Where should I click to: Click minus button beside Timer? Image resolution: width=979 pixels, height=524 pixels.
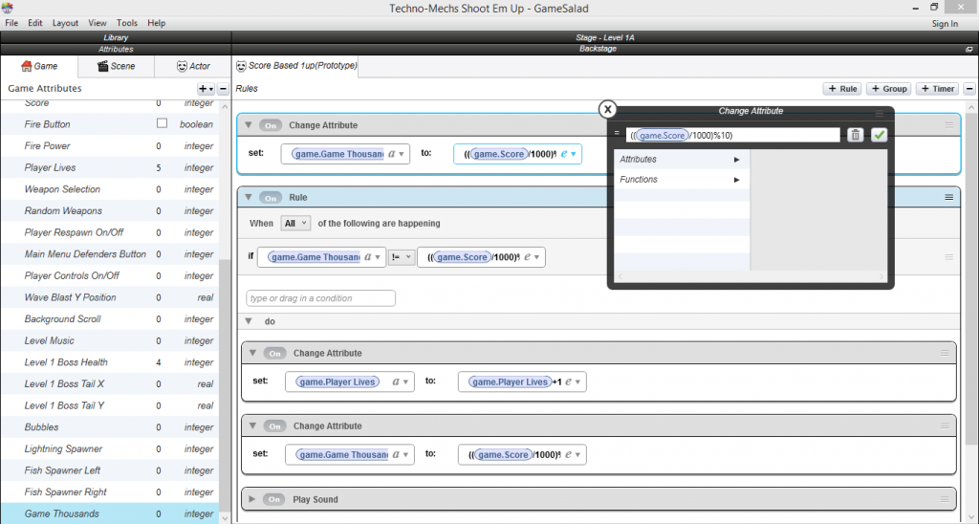pyautogui.click(x=969, y=89)
